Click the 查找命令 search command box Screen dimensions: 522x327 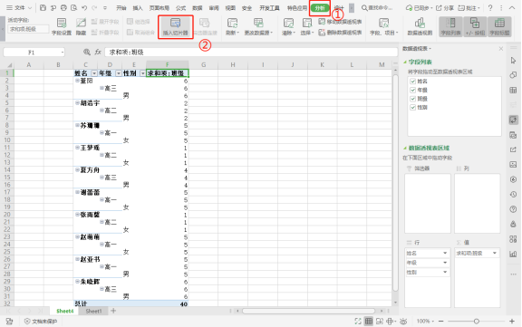(x=377, y=7)
